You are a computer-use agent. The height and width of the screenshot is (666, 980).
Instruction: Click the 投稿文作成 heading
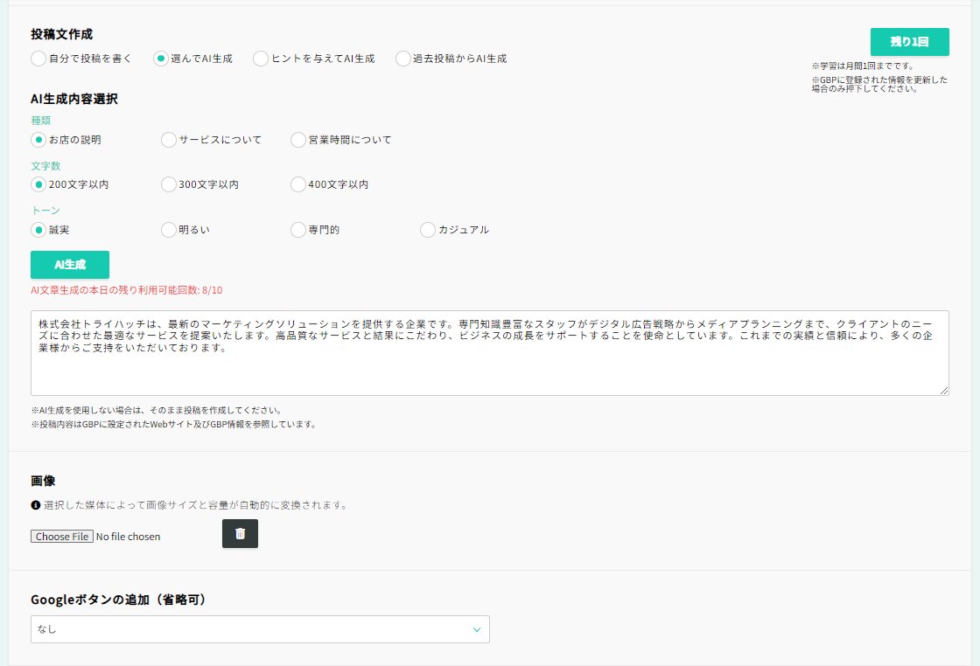pos(62,34)
